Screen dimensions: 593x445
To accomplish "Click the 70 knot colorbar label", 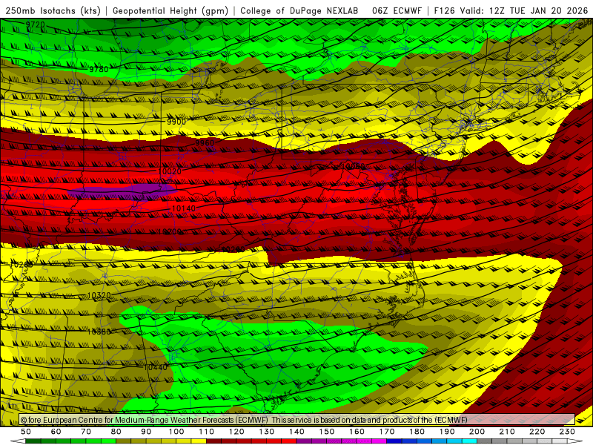I will (x=86, y=432).
